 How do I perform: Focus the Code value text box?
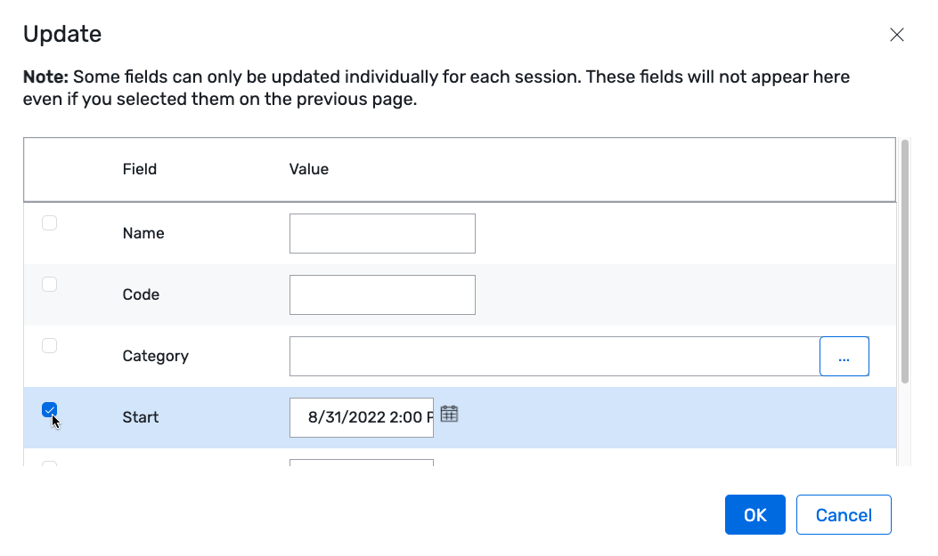(382, 294)
